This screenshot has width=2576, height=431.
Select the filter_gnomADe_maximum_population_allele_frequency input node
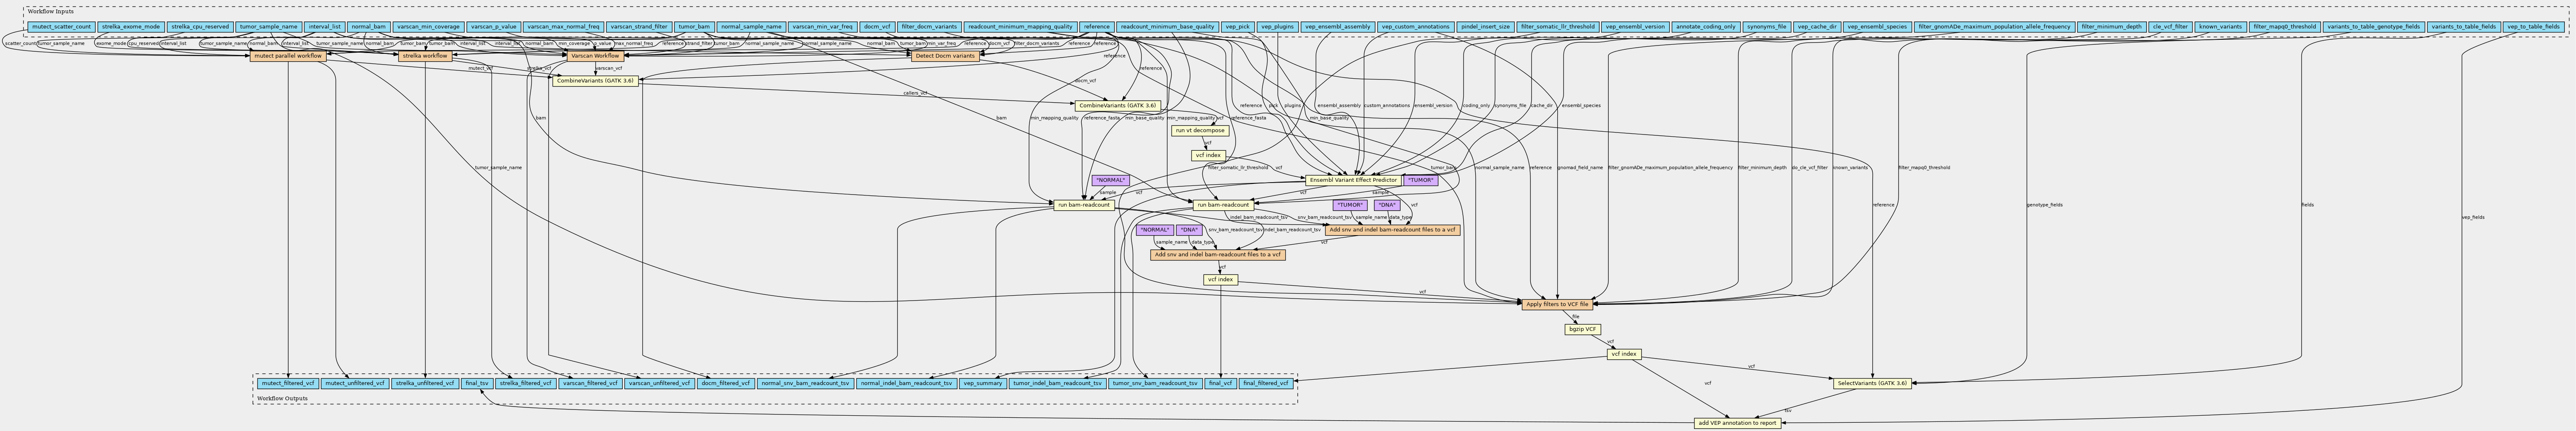coord(1993,27)
